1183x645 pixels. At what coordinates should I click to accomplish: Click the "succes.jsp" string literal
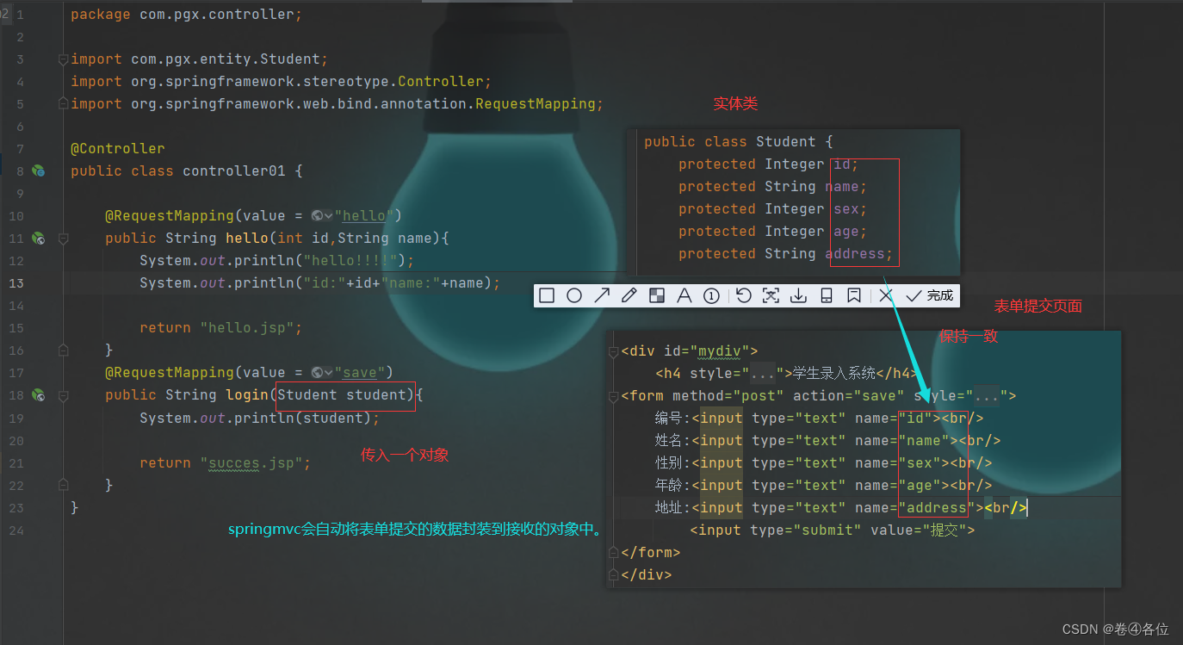click(x=251, y=463)
